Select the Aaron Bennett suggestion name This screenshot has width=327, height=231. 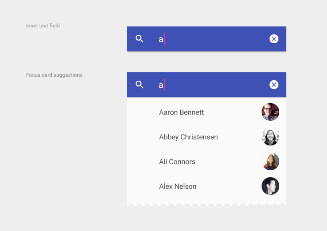tap(181, 112)
